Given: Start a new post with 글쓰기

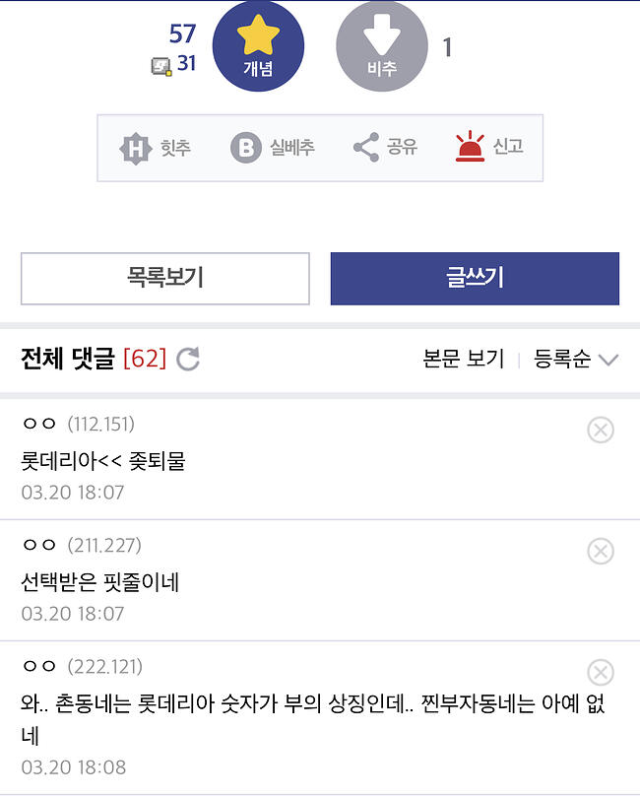Looking at the screenshot, I should tap(475, 279).
